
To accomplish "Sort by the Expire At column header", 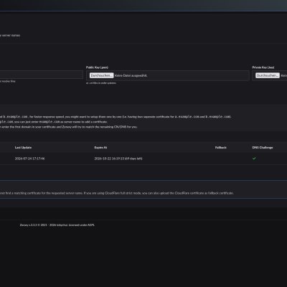I will pos(100,148).
